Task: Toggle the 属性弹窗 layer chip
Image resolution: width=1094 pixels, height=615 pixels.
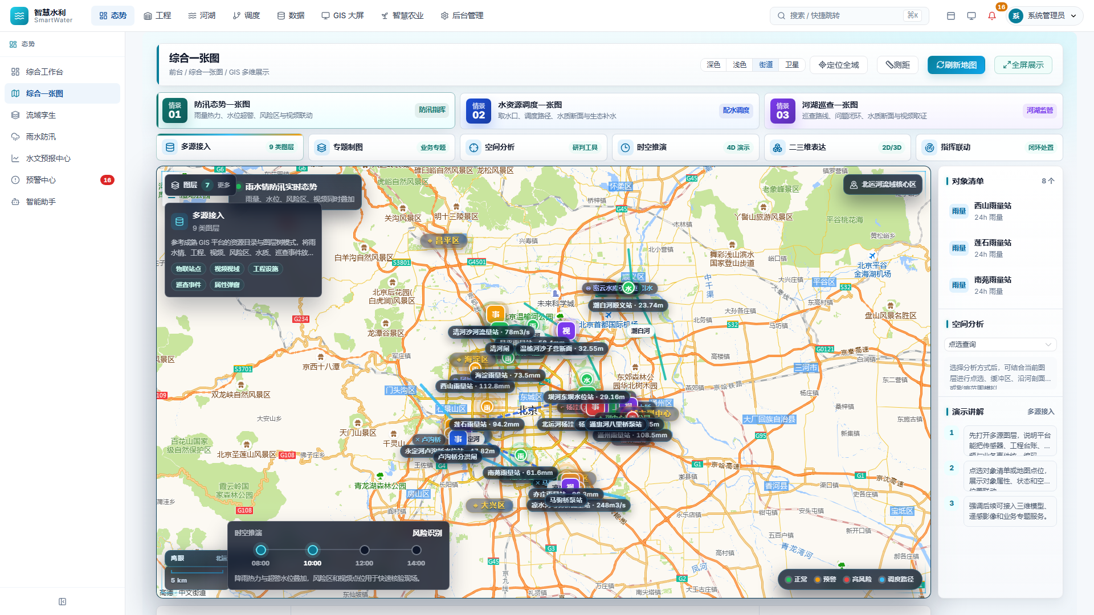Action: [227, 285]
